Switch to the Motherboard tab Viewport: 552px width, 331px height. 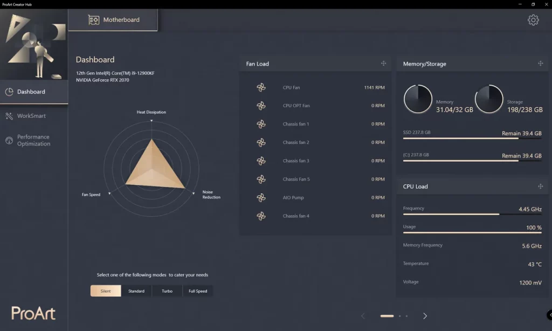(113, 20)
